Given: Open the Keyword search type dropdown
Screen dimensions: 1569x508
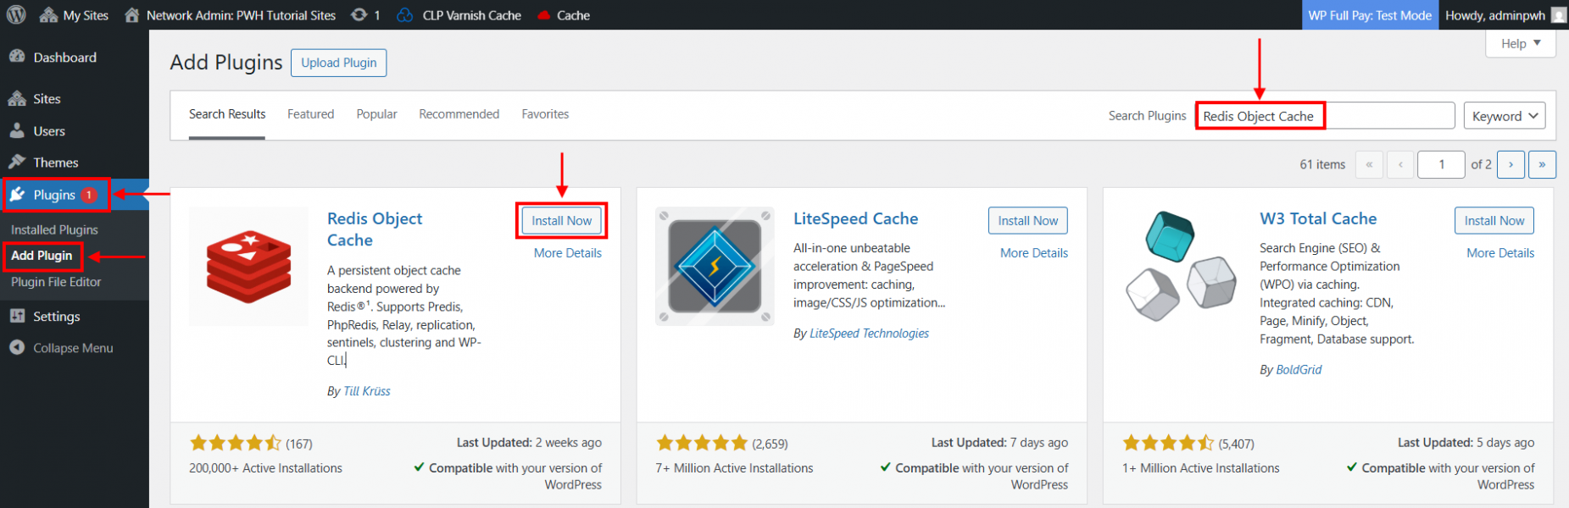Looking at the screenshot, I should point(1505,116).
